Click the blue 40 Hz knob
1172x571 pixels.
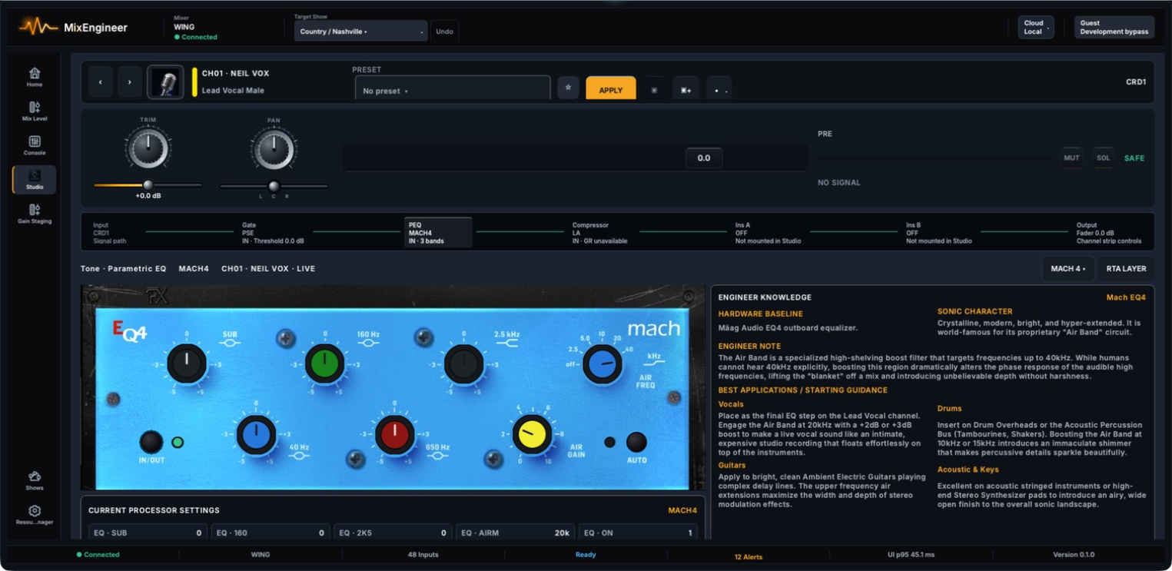256,435
